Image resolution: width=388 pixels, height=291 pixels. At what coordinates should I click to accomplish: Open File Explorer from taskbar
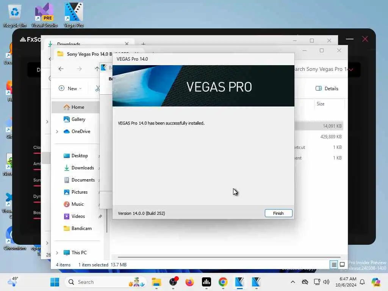pos(156,282)
